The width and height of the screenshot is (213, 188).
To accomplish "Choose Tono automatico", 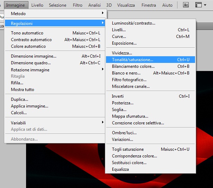I will pos(55,33).
